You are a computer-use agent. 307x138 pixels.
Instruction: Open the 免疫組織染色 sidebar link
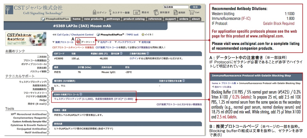39,89
